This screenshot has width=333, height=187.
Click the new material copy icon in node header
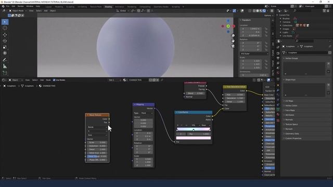click(154, 80)
